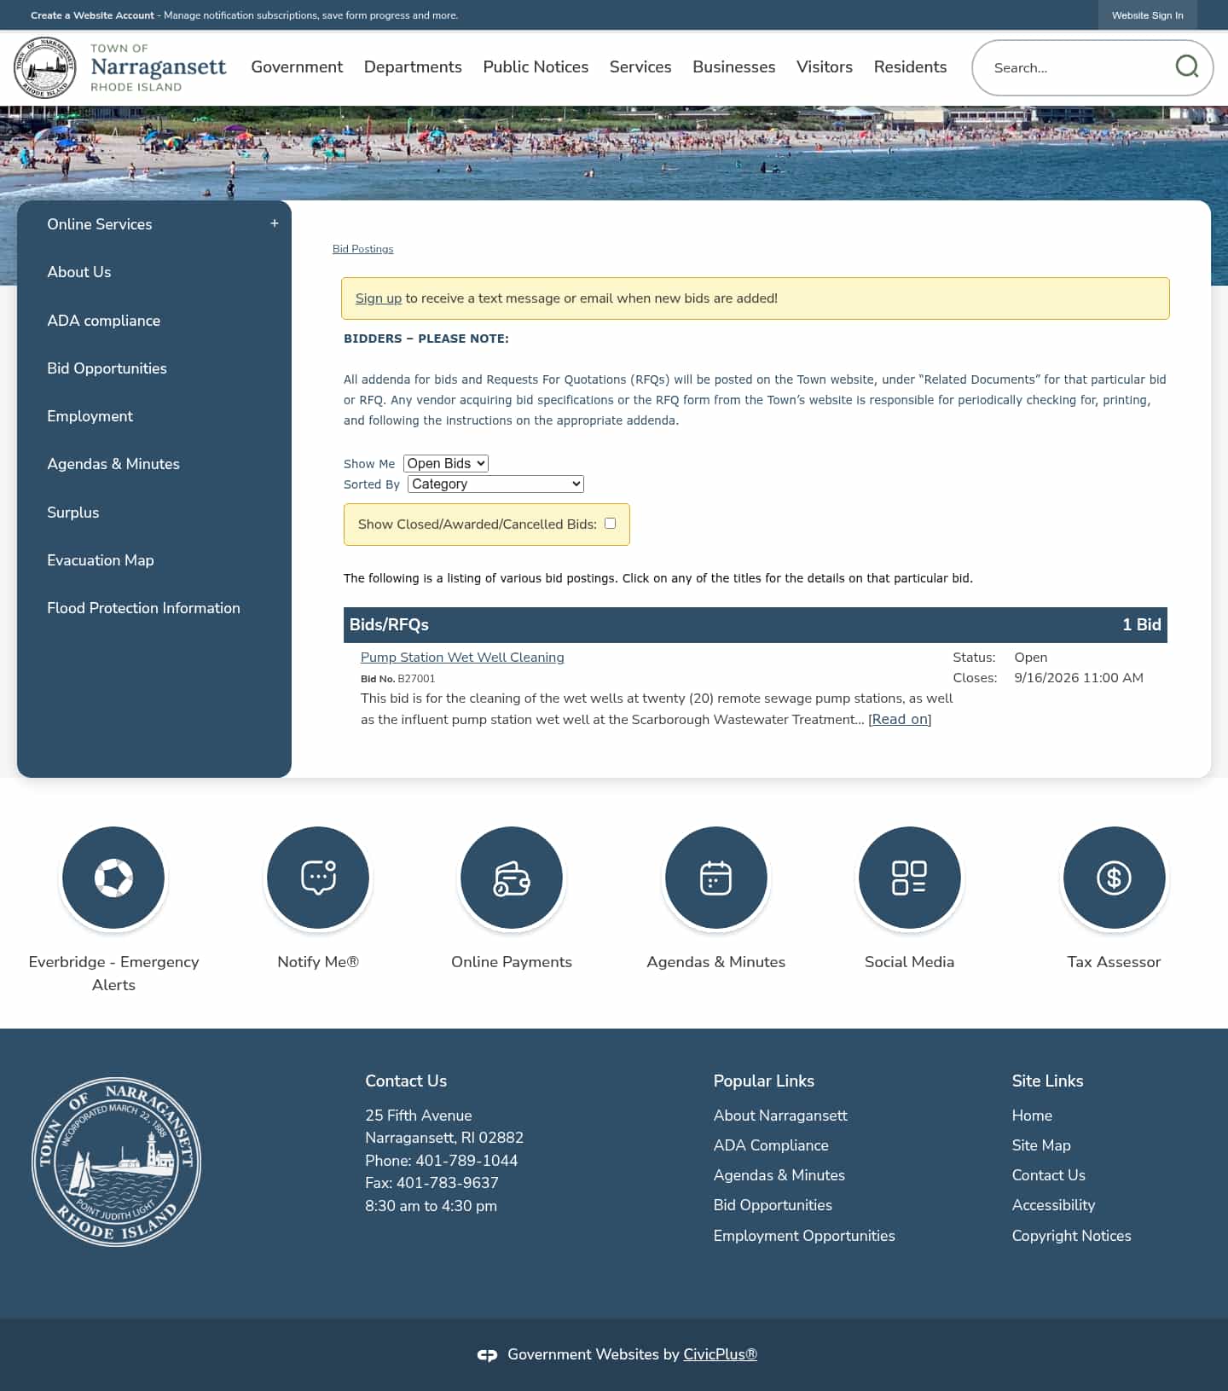This screenshot has width=1228, height=1391.
Task: Open the Online Payments wallet icon
Action: [x=512, y=878]
